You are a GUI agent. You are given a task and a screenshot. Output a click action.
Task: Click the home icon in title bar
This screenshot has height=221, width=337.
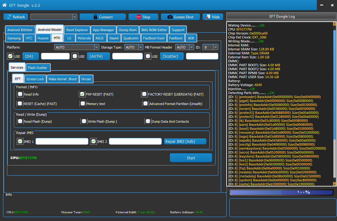(x=4, y=5)
